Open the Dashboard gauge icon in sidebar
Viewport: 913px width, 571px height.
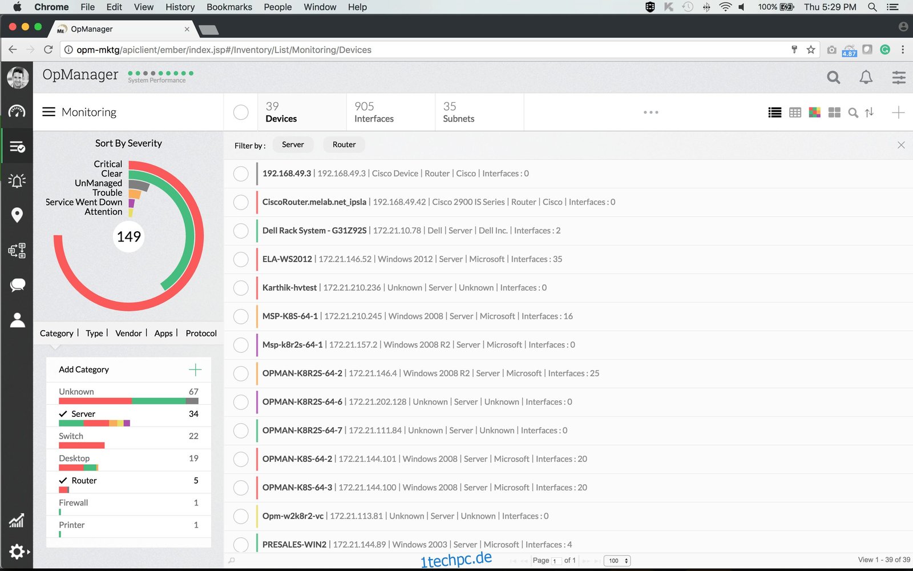click(17, 111)
